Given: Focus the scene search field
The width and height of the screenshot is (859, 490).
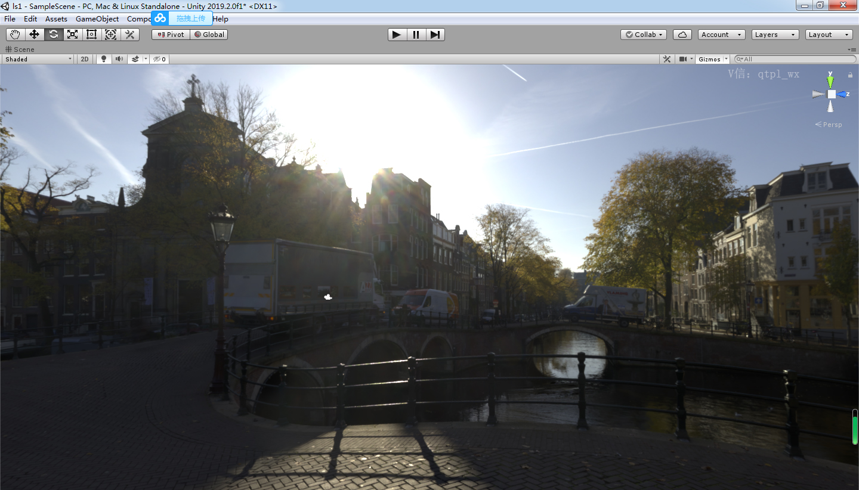Looking at the screenshot, I should (795, 59).
